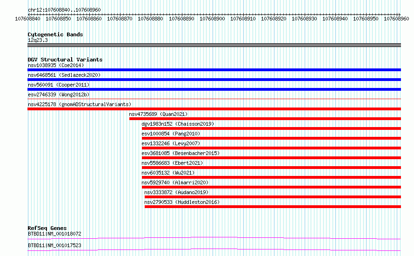414x256 pixels.
Task: Click the red bar below esv1000854
Action: [271, 138]
